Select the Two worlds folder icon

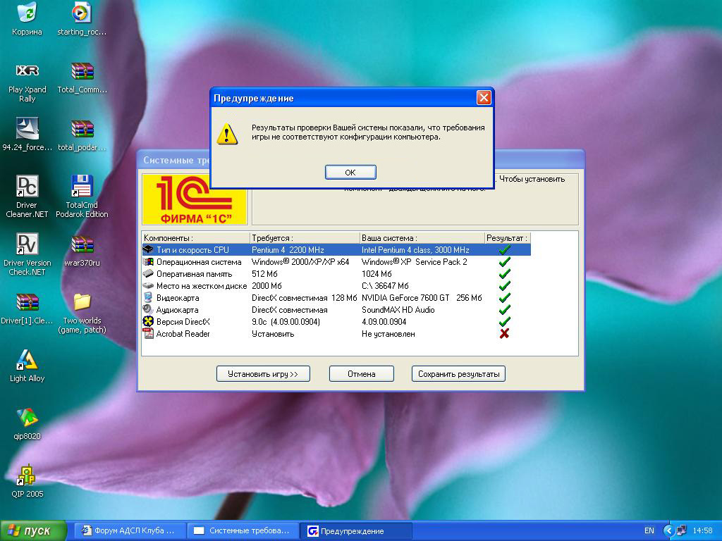82,302
